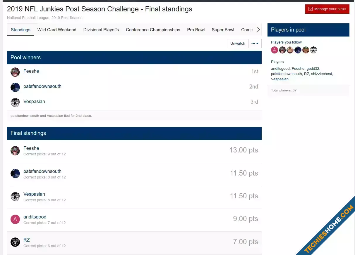Open Feeshe in the sidebar Players list
The image size is (355, 255).
point(298,69)
